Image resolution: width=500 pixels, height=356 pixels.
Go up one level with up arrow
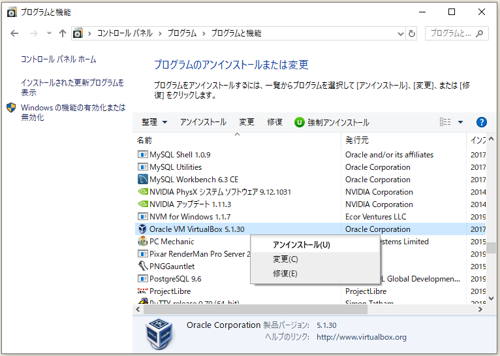coord(63,33)
